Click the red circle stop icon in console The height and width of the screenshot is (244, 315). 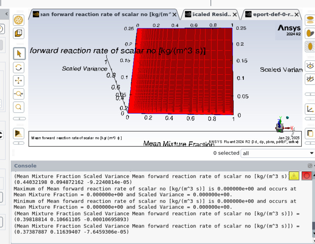(x=307, y=176)
